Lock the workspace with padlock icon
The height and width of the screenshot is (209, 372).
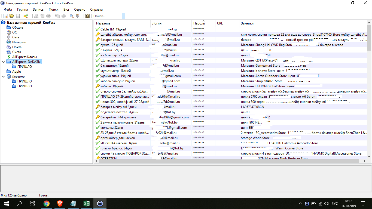pos(87,16)
